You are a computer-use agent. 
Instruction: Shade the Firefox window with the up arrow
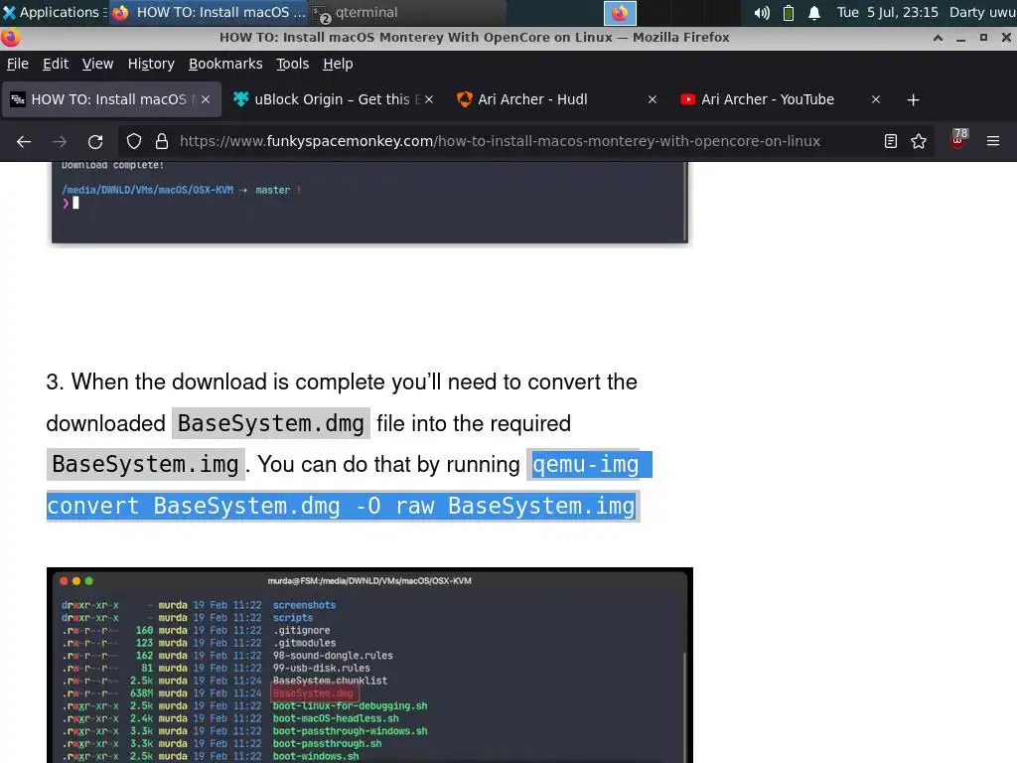[938, 38]
